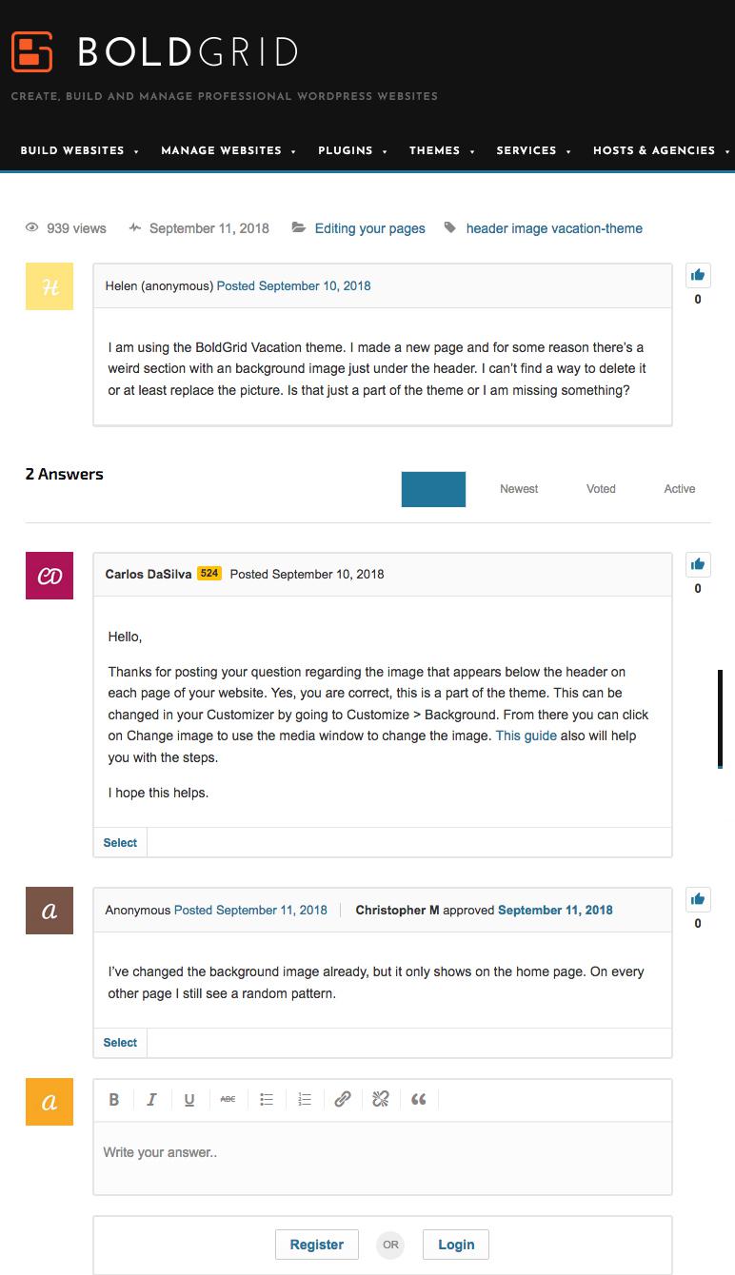Click the Underline icon in the editor toolbar
The width and height of the screenshot is (735, 1275).
point(189,1100)
